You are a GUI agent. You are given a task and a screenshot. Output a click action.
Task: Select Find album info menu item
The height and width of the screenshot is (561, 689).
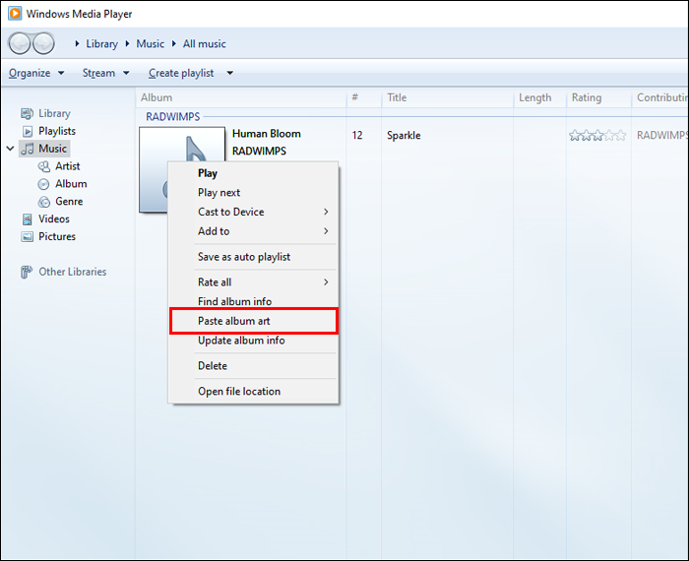(x=254, y=301)
